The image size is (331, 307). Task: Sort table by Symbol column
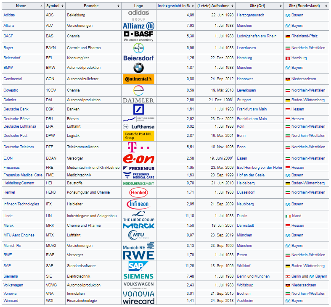click(x=55, y=6)
